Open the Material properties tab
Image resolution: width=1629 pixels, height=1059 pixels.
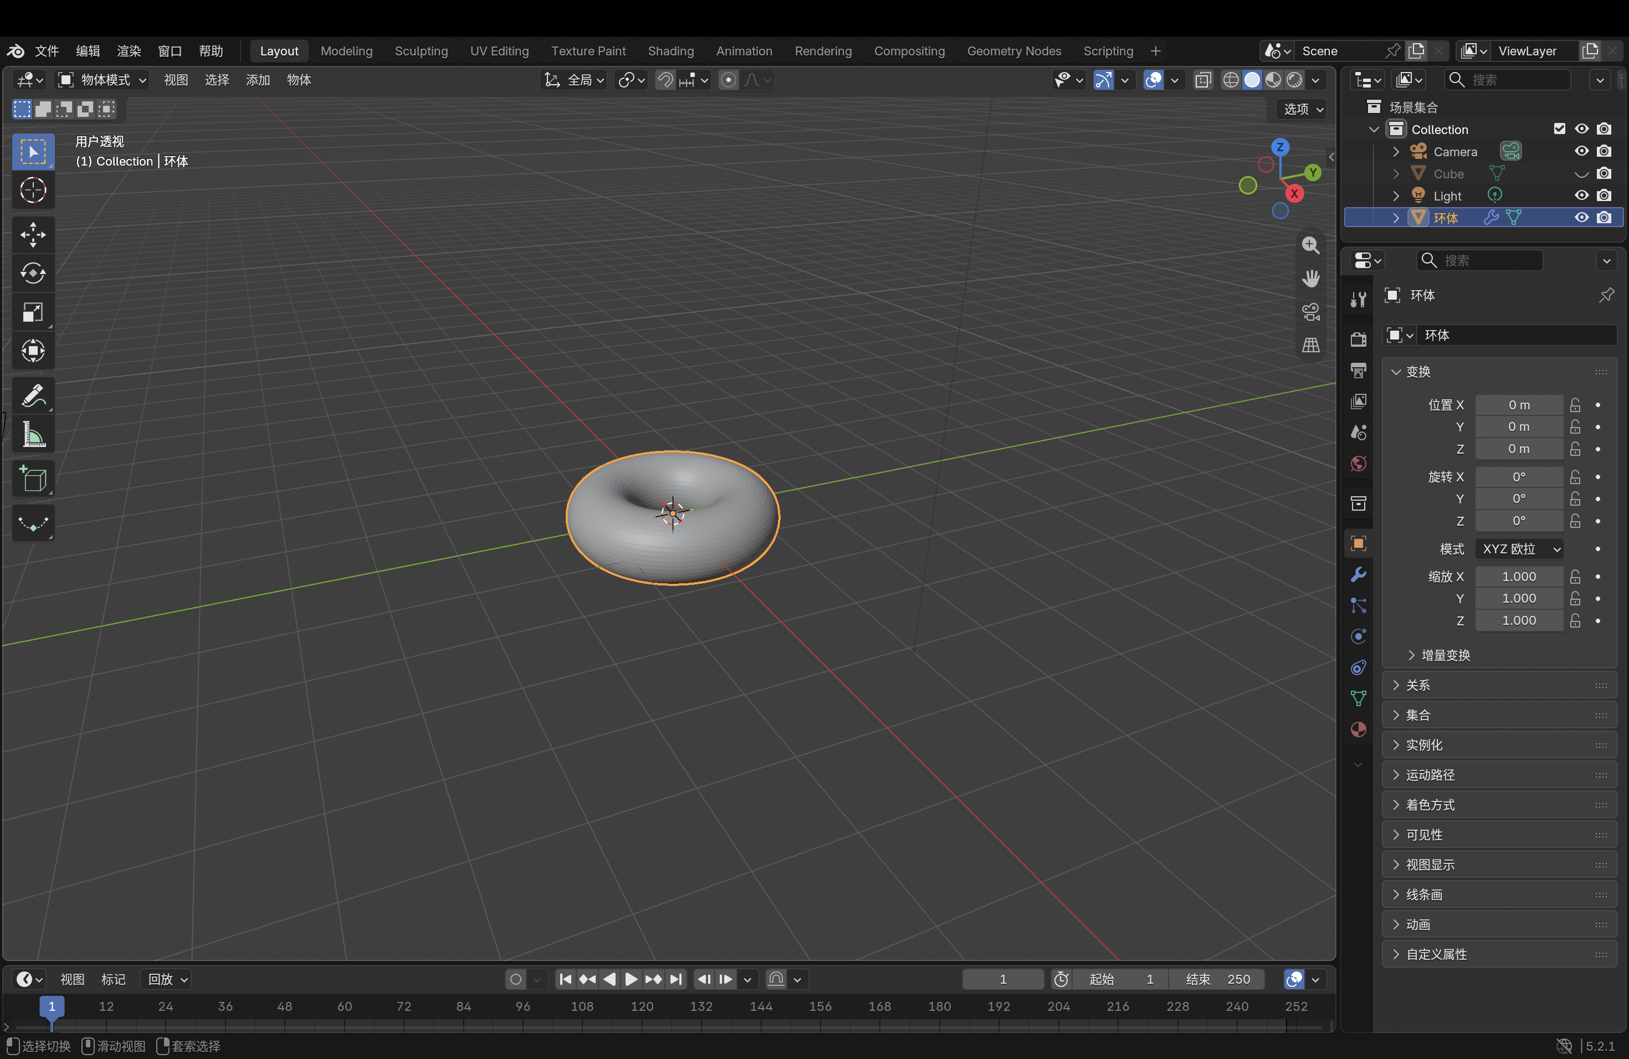1359,729
